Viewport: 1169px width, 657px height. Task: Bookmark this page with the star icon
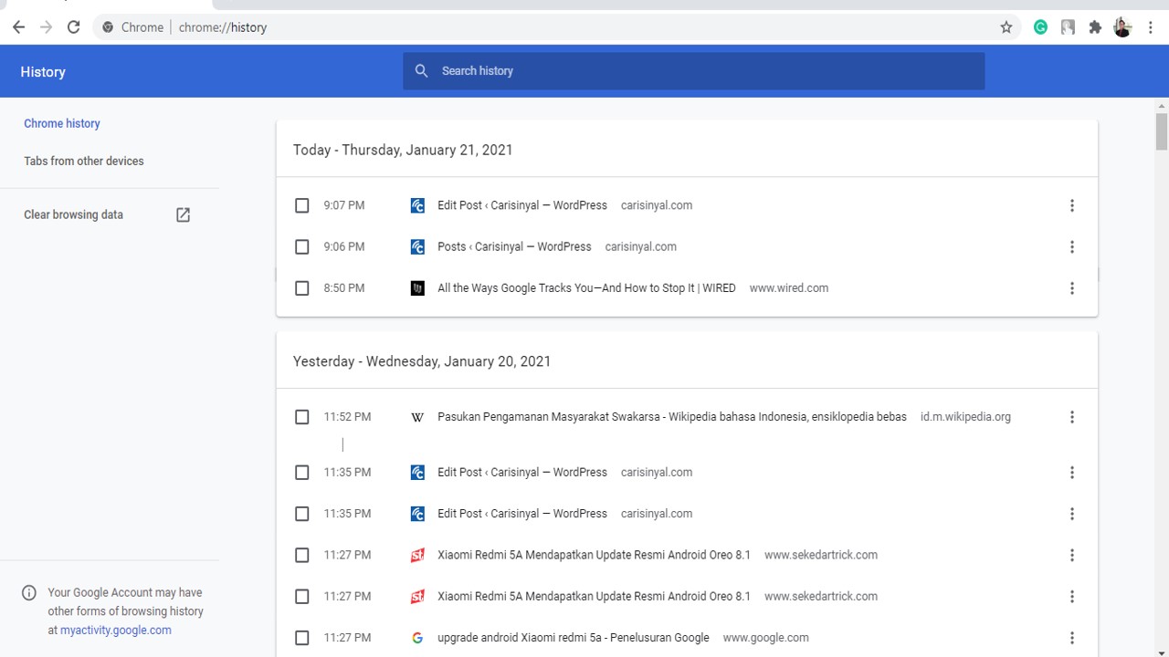tap(1006, 27)
